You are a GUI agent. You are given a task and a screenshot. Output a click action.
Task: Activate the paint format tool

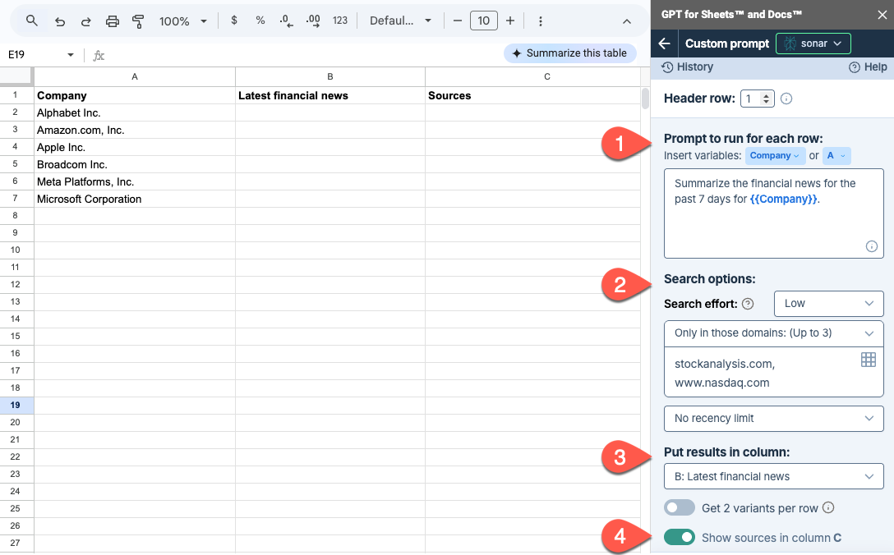[x=138, y=21]
